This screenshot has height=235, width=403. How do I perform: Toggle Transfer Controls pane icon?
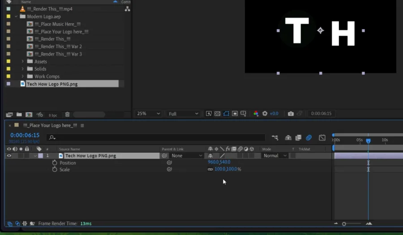point(17,224)
